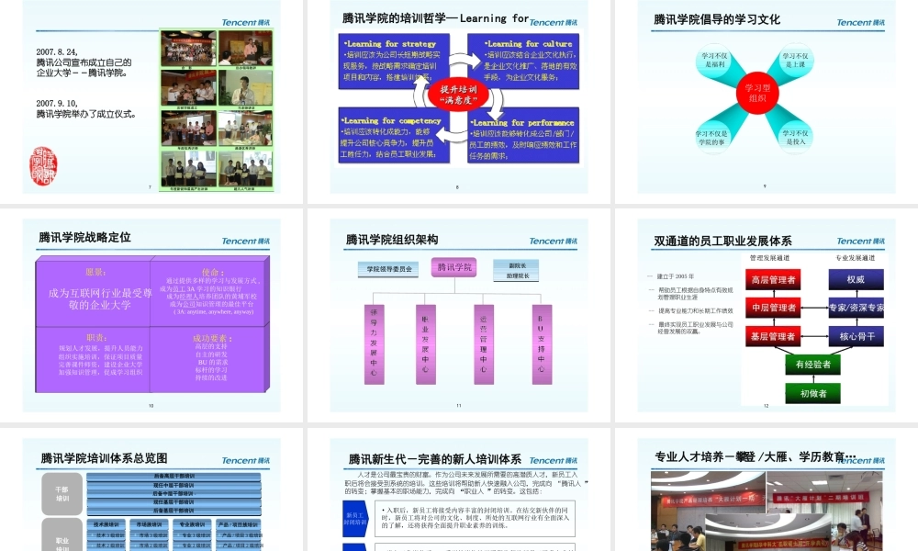
Task: Click the Learning for culture box
Action: click(x=523, y=62)
